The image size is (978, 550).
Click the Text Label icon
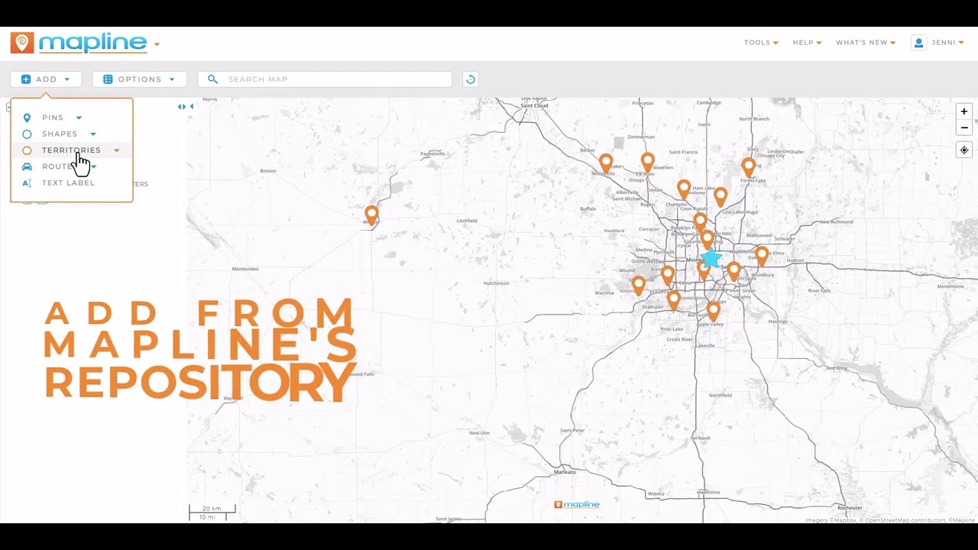point(27,183)
